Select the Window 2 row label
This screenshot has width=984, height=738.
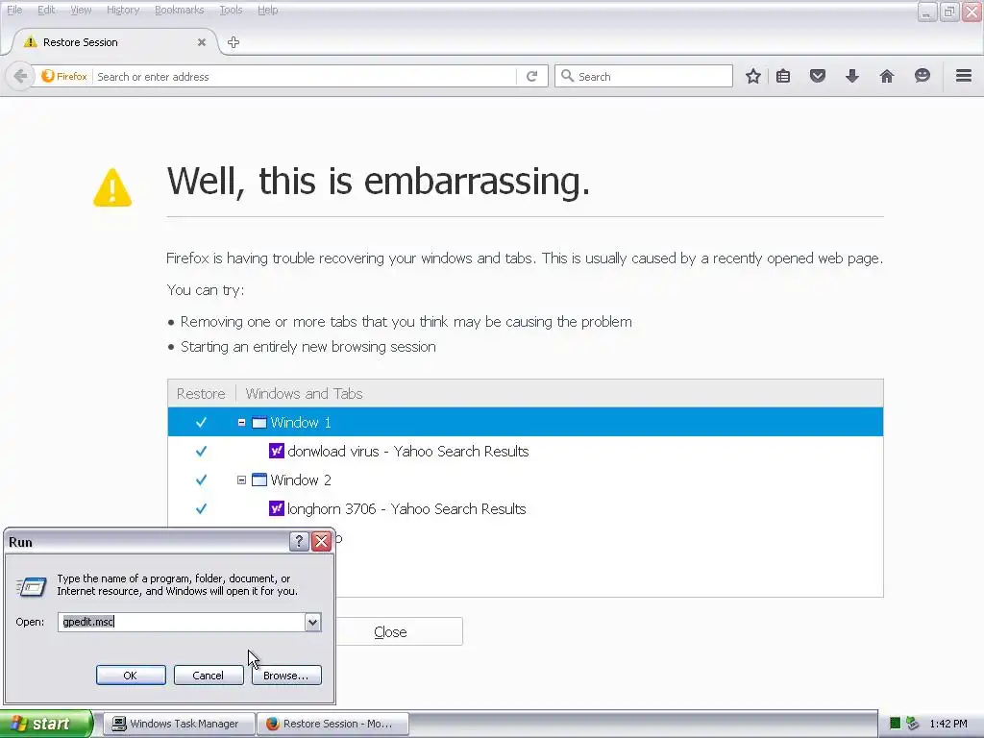point(301,480)
